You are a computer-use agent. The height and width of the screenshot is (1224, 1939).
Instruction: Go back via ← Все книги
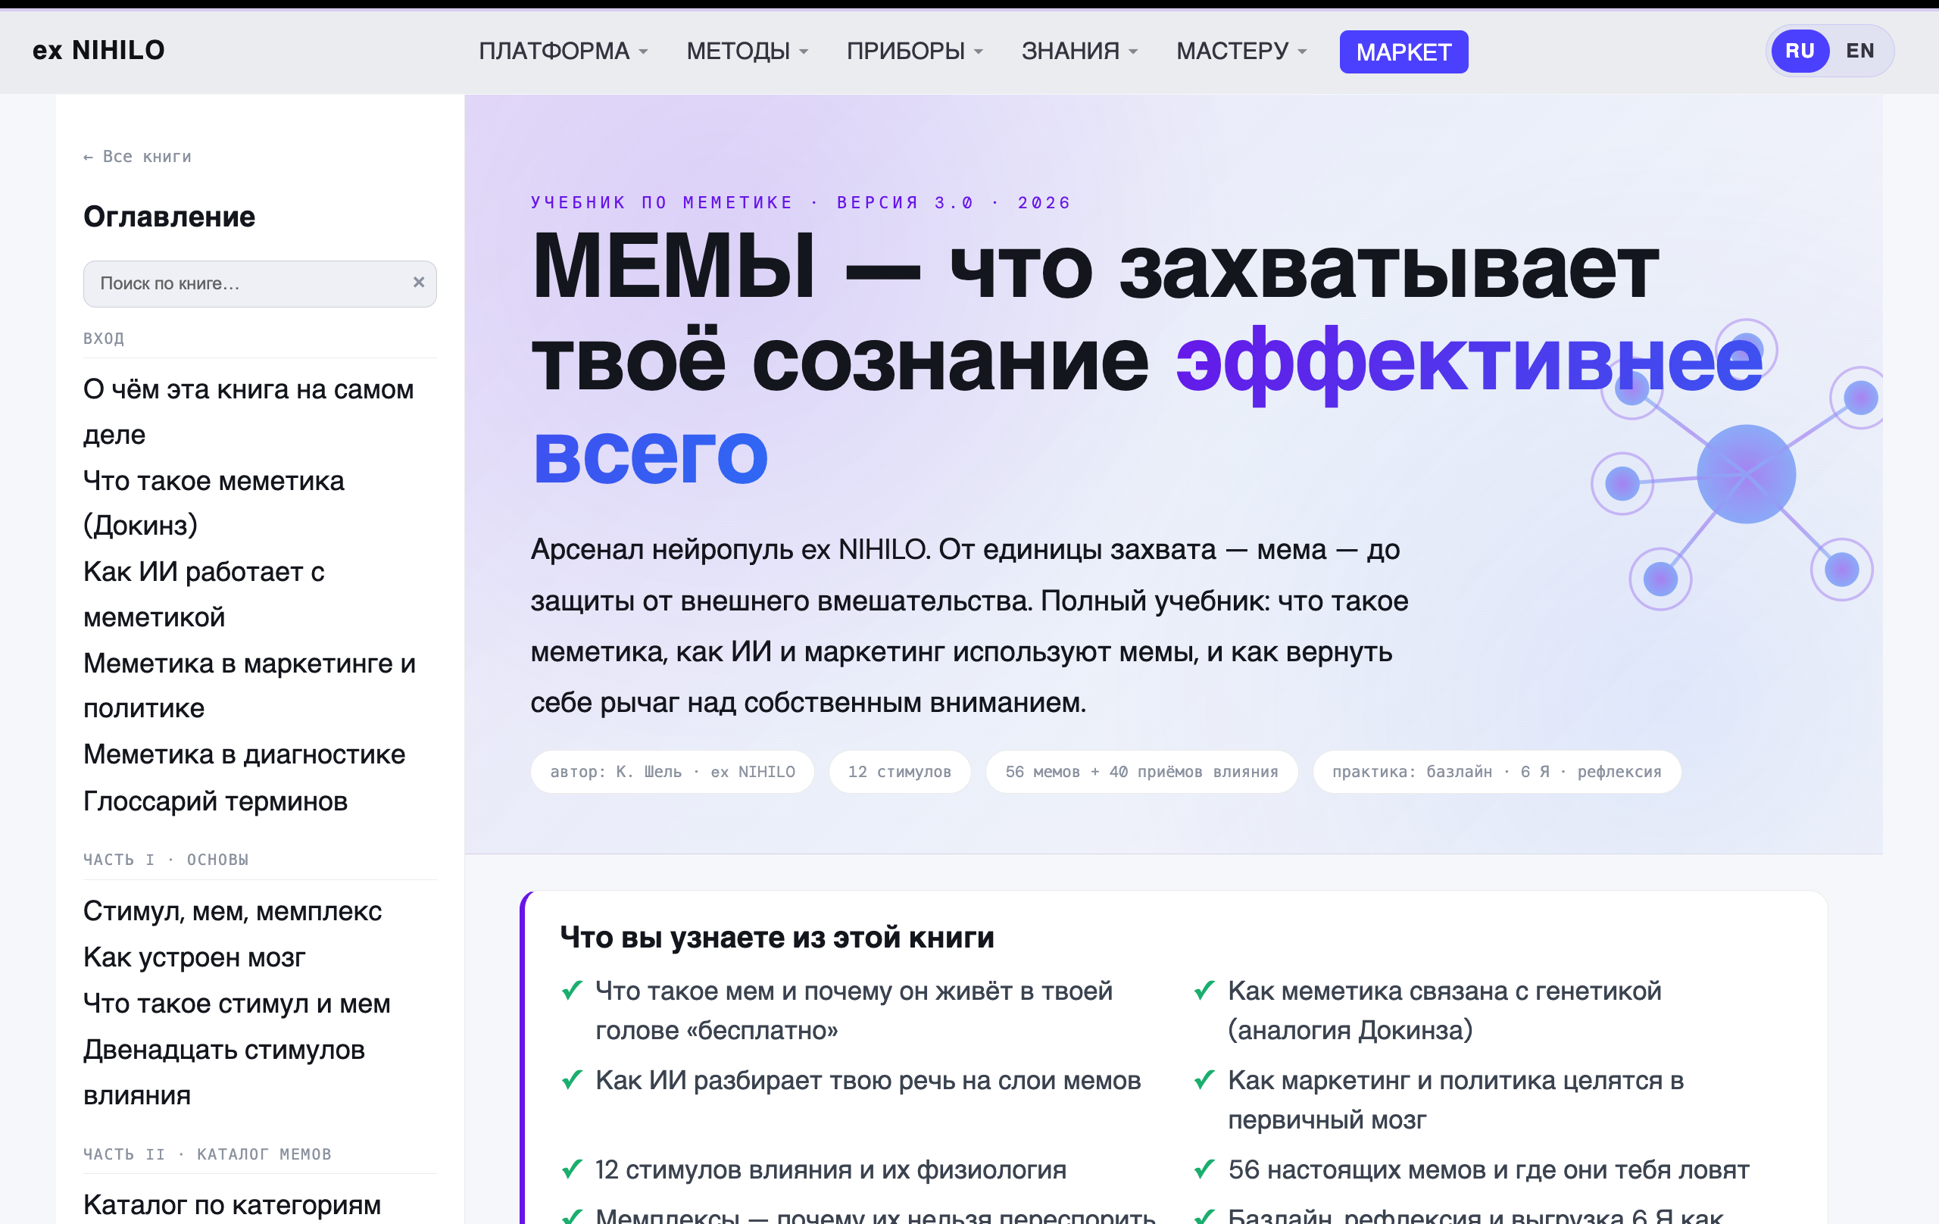(138, 156)
